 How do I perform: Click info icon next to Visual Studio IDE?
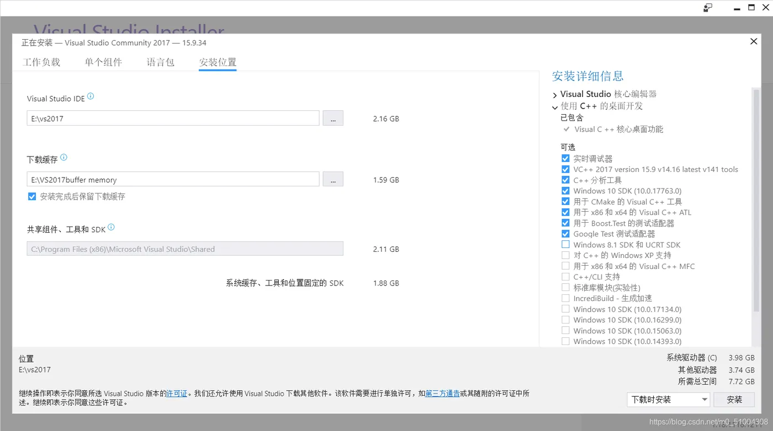click(x=91, y=96)
